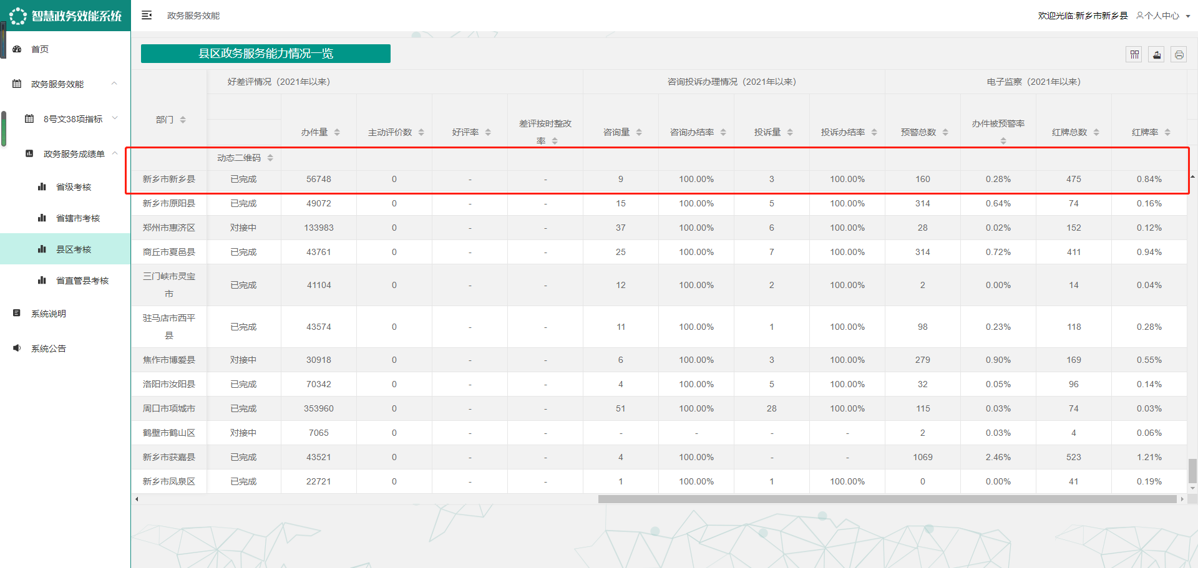Sort table by 办件量 column
This screenshot has height=568, width=1198.
pos(337,132)
